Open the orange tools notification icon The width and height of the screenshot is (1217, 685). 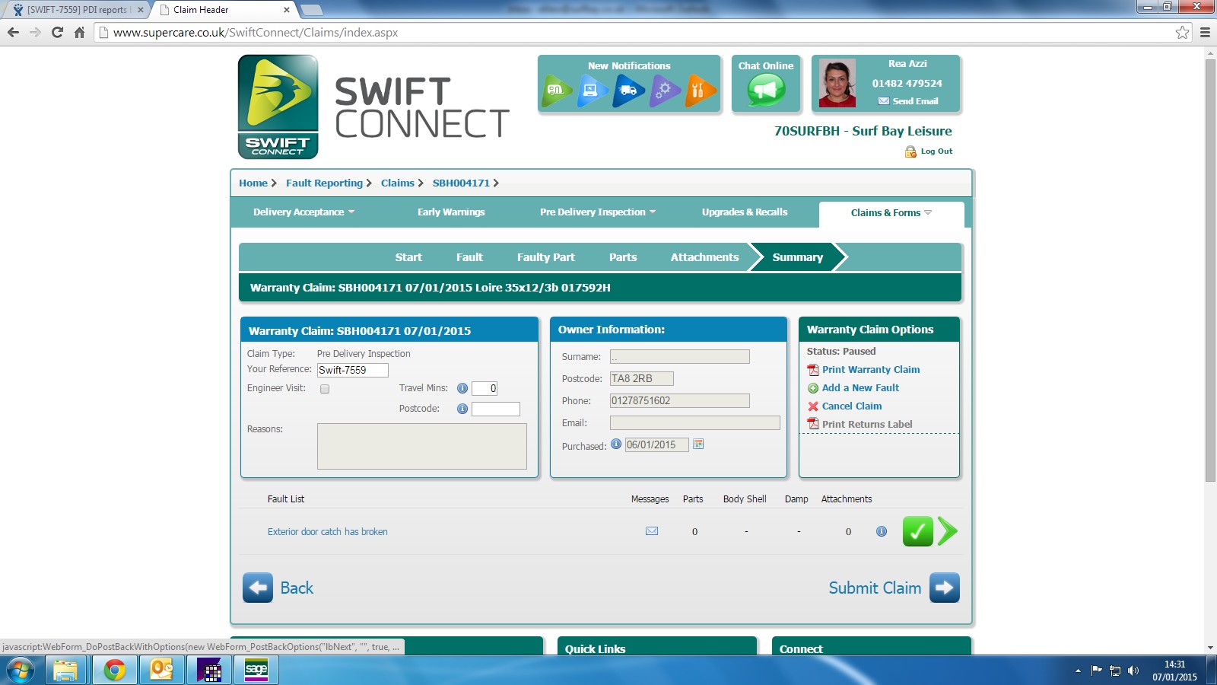700,91
